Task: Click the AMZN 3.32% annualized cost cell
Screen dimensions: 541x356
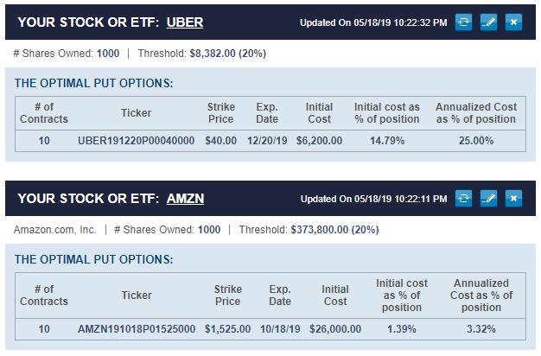Action: 481,329
